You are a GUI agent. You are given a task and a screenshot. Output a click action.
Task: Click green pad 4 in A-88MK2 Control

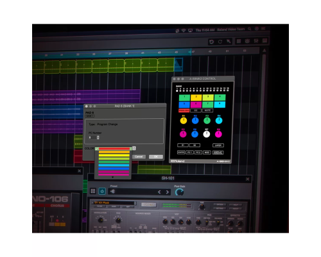220,98
